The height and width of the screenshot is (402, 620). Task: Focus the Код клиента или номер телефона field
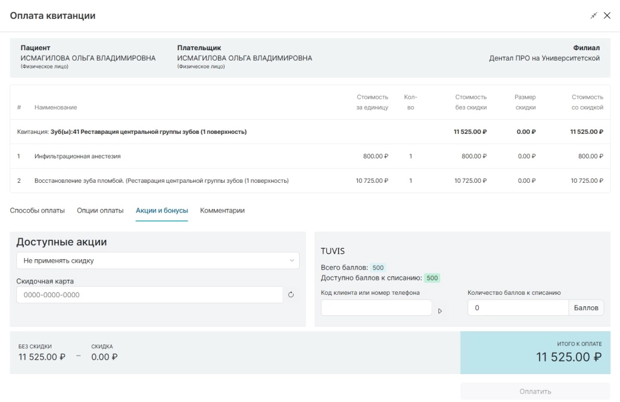(376, 308)
